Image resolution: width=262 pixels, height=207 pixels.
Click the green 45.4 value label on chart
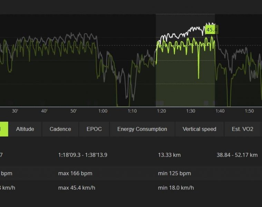click(x=211, y=30)
